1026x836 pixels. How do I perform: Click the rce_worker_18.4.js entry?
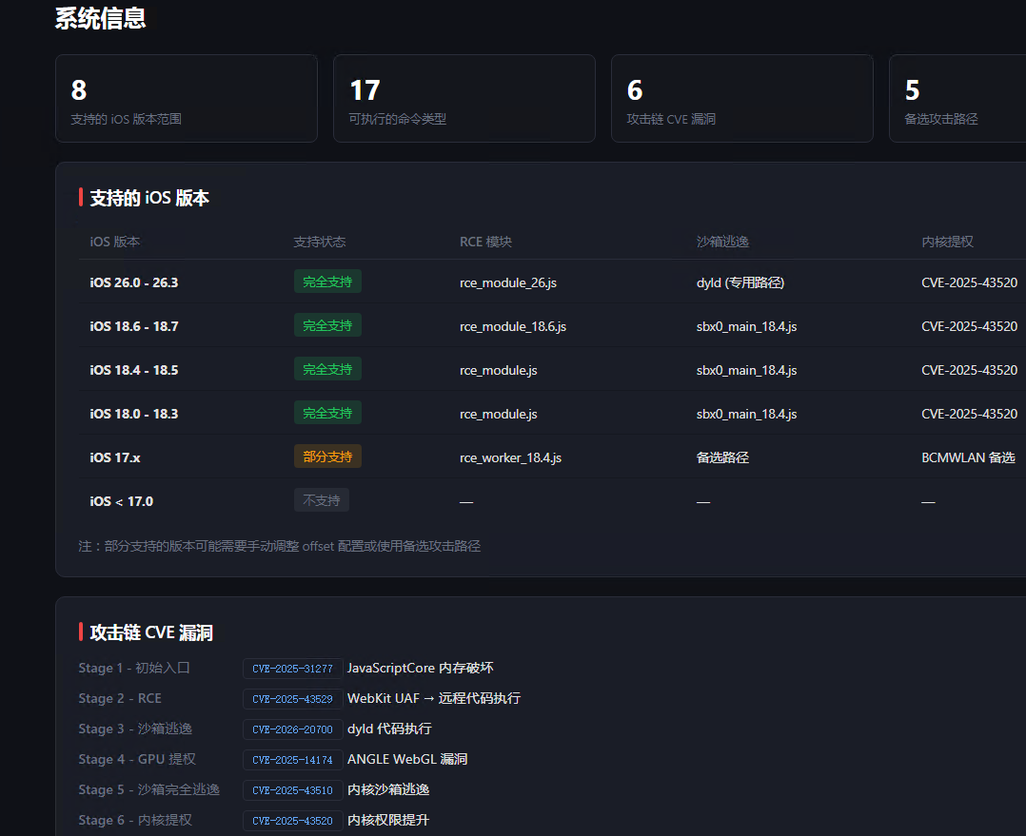pyautogui.click(x=510, y=457)
